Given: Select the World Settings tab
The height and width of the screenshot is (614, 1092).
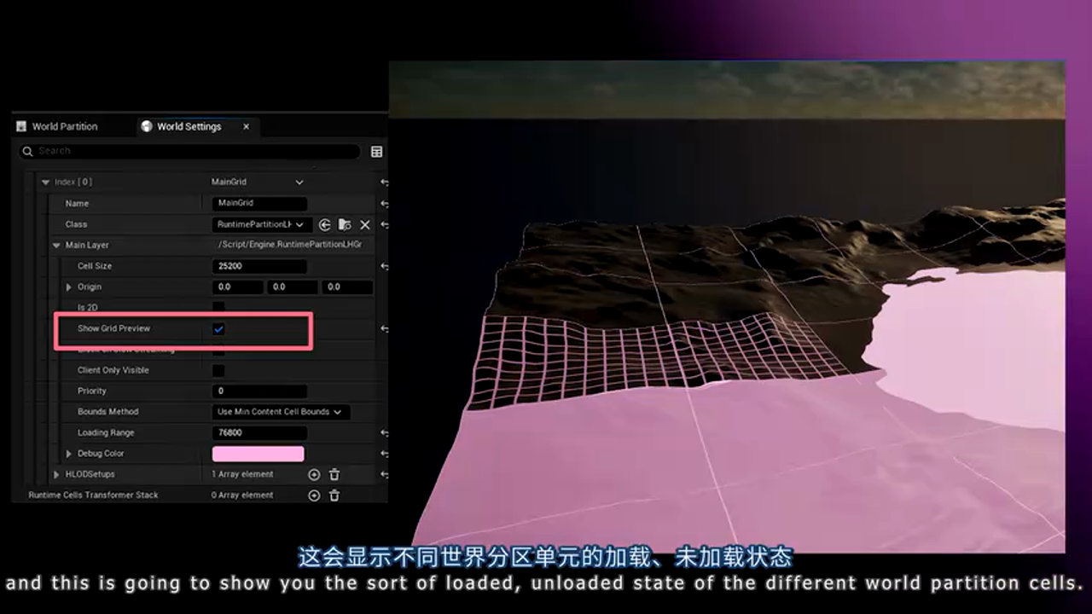Looking at the screenshot, I should [189, 126].
